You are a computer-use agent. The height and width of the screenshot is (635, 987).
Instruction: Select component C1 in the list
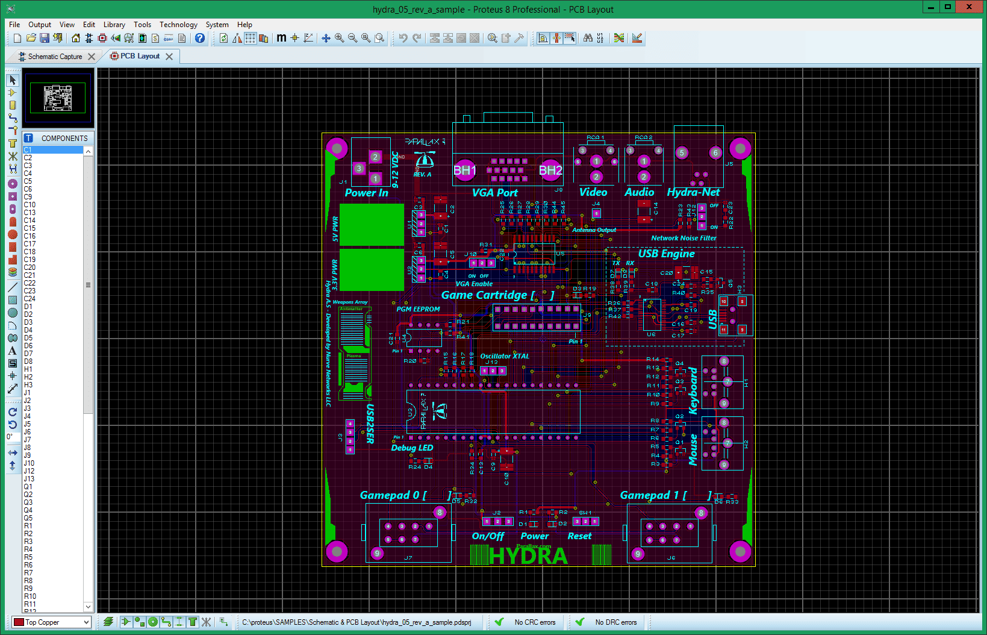(53, 150)
